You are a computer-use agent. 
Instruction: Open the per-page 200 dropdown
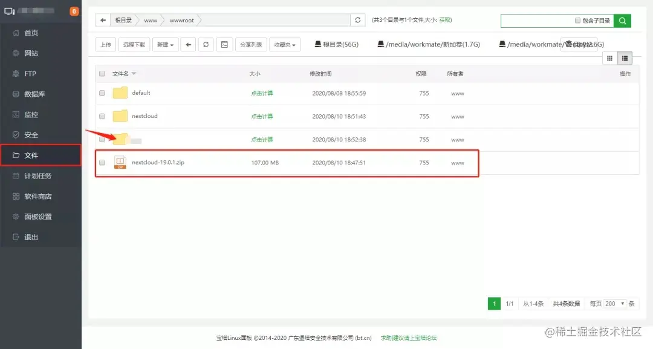coord(615,304)
